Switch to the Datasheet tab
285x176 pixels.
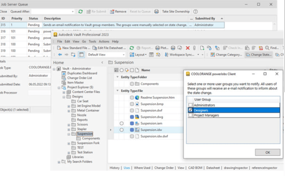coord(213,168)
